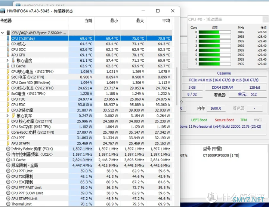Click the thermometer icon beside L3 Cache temperature

(8, 66)
